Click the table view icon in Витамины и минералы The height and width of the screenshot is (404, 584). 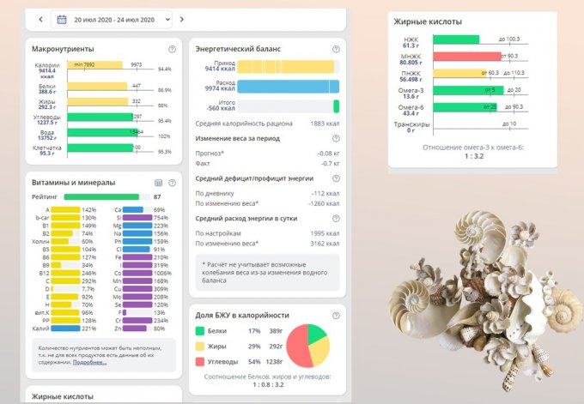pos(158,183)
